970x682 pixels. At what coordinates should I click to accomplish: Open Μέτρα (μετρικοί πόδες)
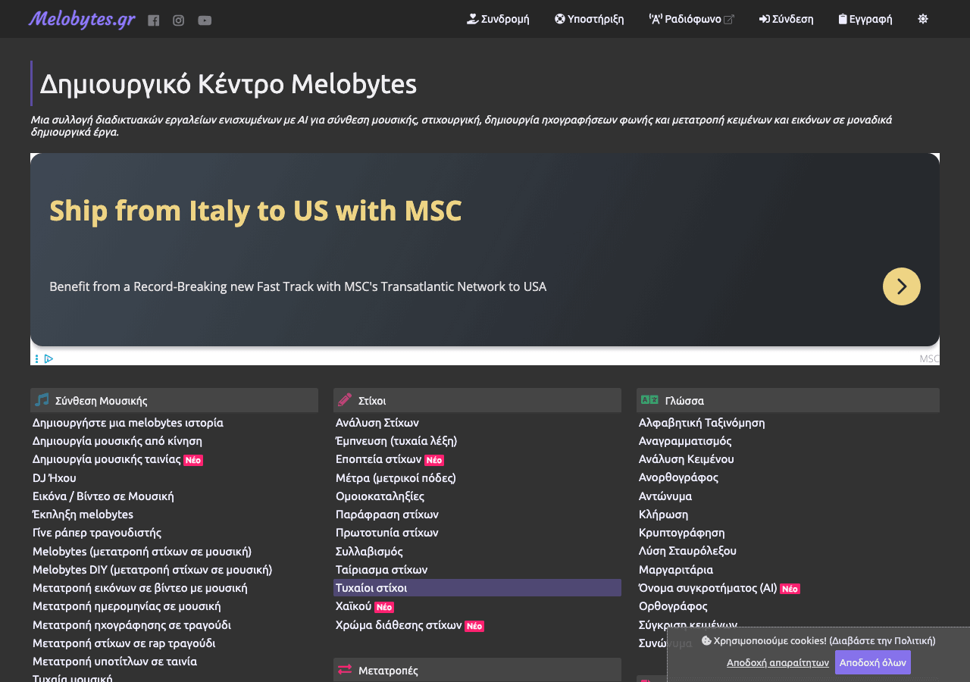point(396,477)
